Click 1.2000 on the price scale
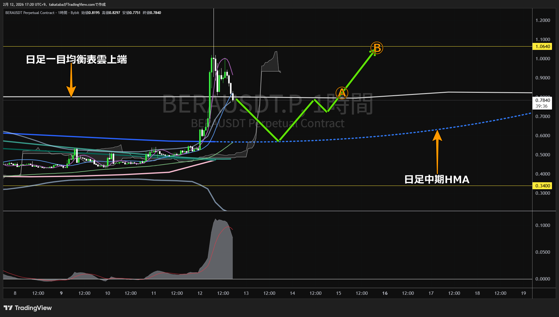 [543, 20]
